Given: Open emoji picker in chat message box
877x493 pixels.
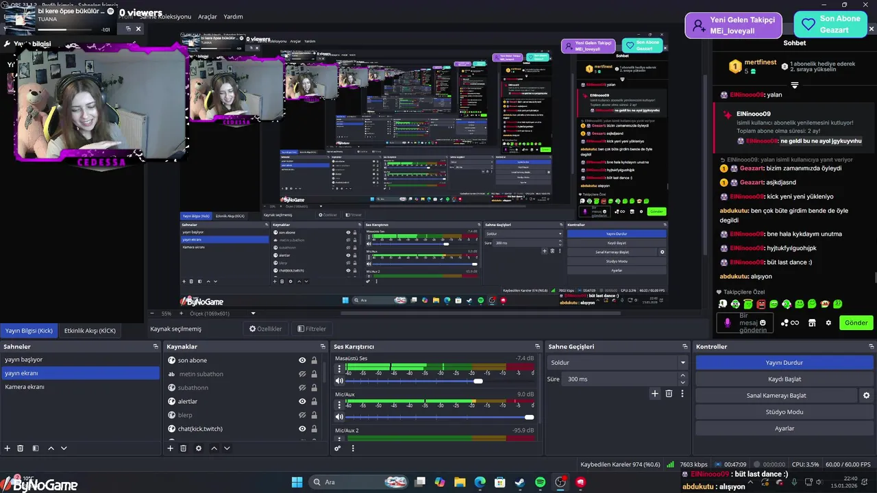Looking at the screenshot, I should tap(763, 323).
